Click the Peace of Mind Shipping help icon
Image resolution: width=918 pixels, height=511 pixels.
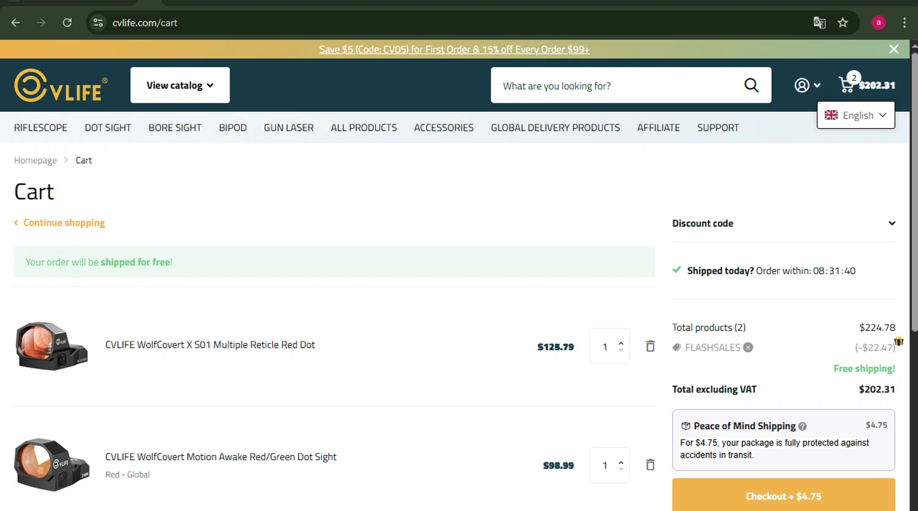(x=802, y=427)
